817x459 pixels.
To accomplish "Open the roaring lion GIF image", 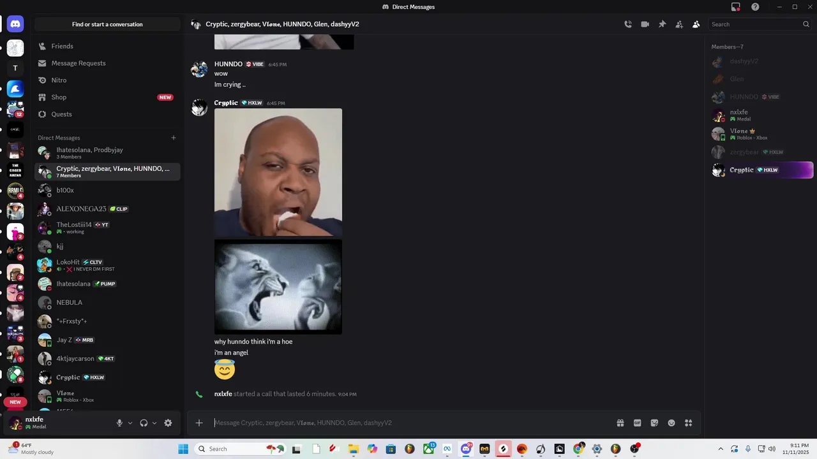I will tap(278, 287).
